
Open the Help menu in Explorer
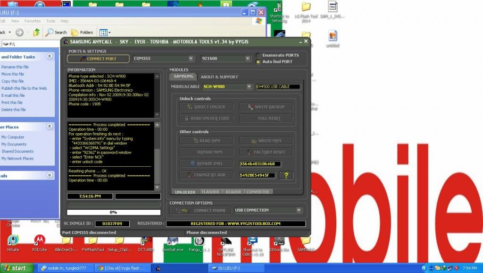pos(64,21)
